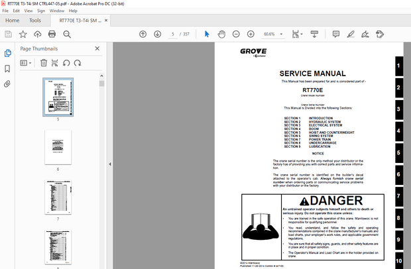Open the Find text magnifier
This screenshot has height=269, width=411.
[67, 34]
